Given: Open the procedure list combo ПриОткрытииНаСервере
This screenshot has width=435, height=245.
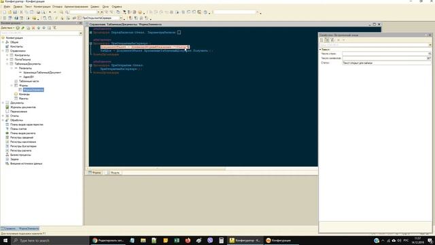Looking at the screenshot, I should click(102, 18).
